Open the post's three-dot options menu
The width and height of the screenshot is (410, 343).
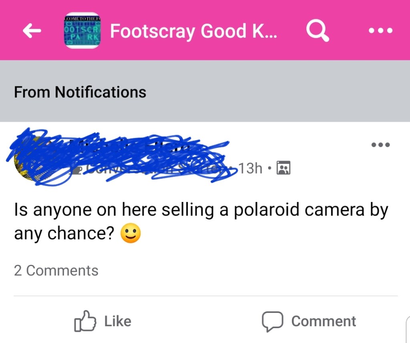point(380,144)
